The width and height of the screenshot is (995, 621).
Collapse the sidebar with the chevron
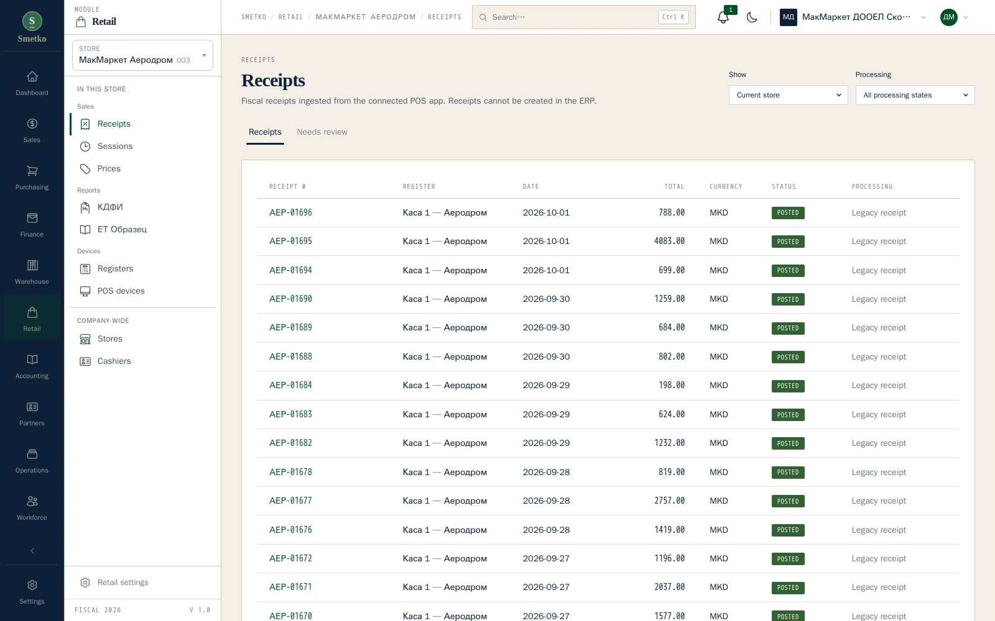click(32, 551)
